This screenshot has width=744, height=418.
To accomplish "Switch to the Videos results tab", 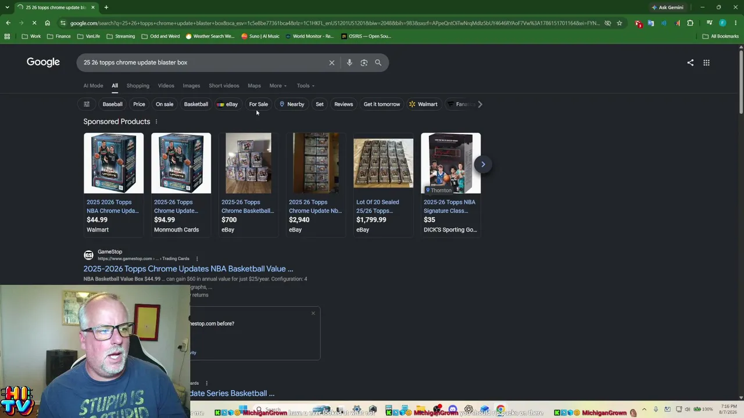I will click(166, 86).
